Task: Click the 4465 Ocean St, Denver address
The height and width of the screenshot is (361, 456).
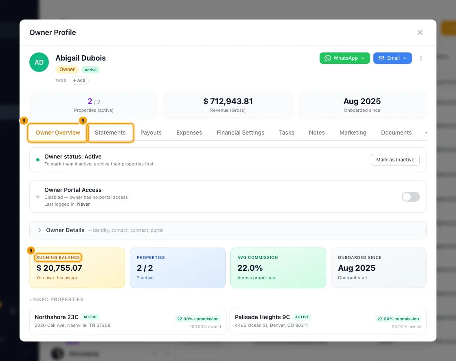Action: (271, 325)
